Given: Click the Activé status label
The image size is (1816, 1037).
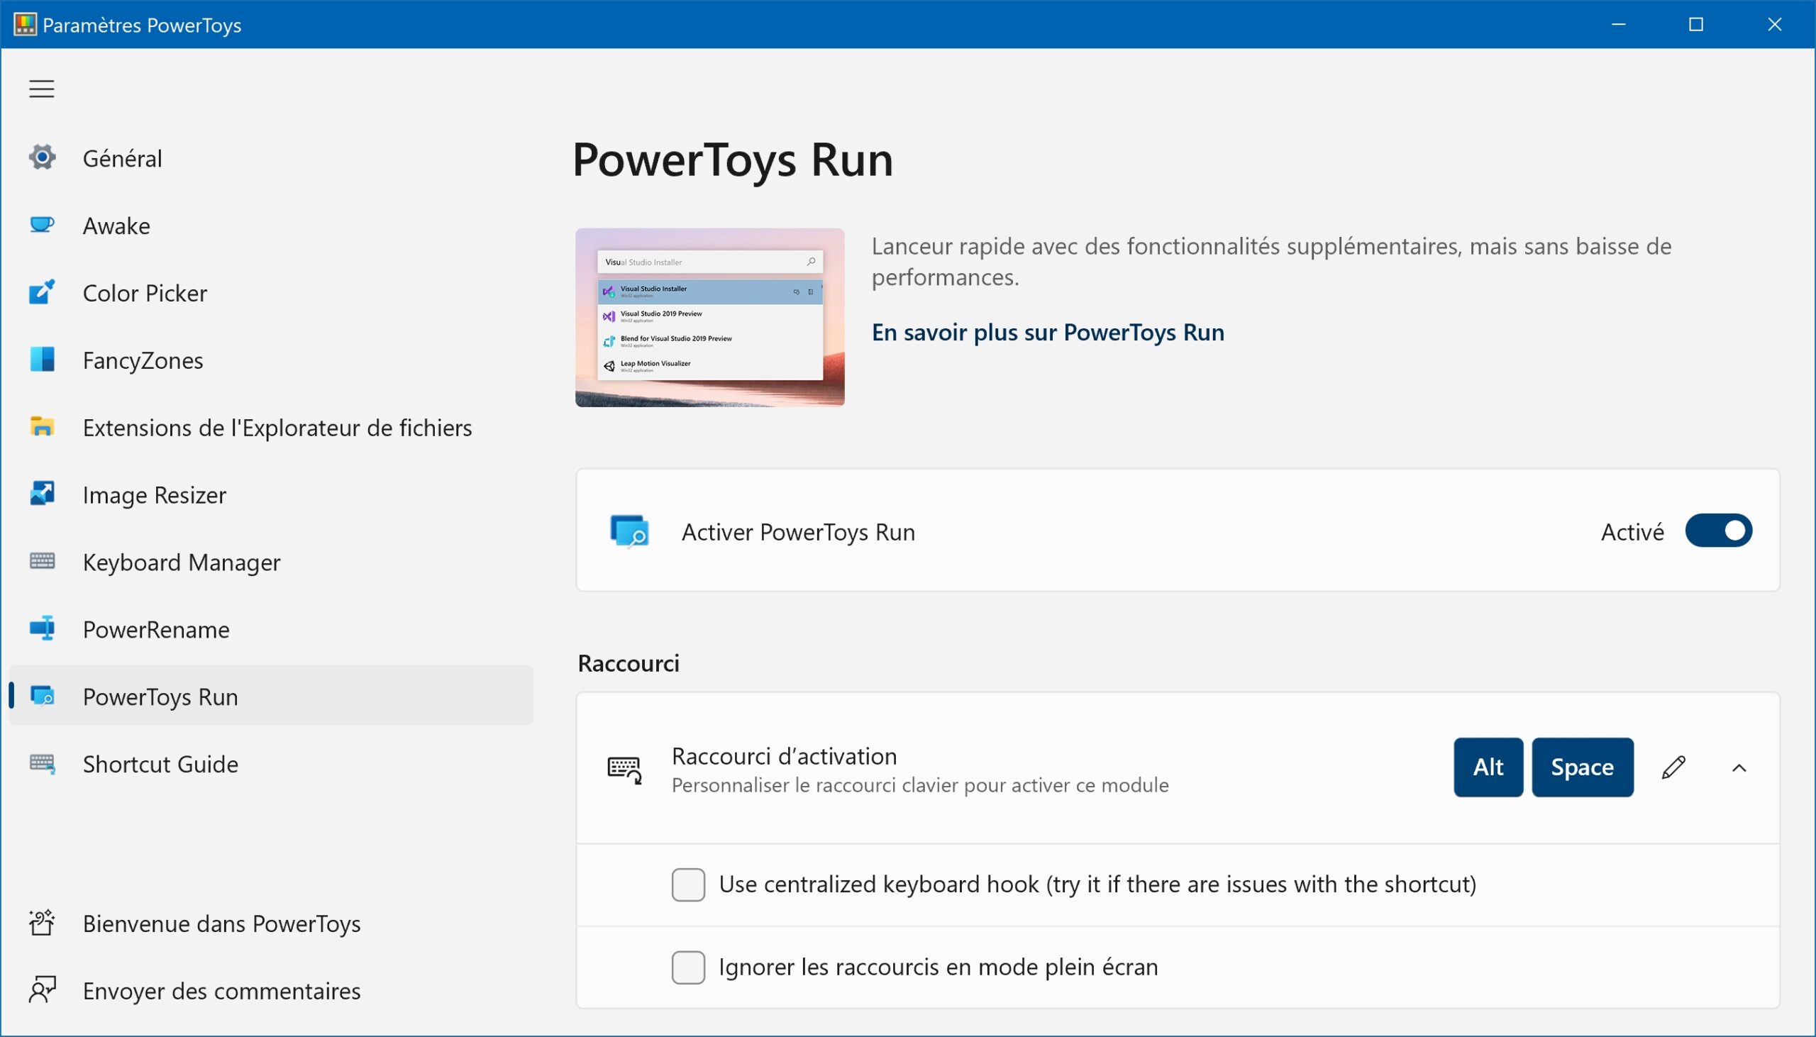Looking at the screenshot, I should point(1632,531).
